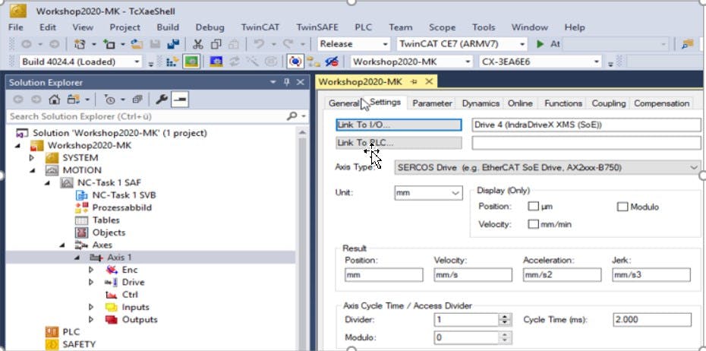This screenshot has height=351, width=706.
Task: Switch to the Online tab
Action: click(x=520, y=103)
